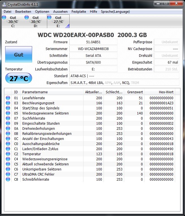The width and height of the screenshot is (185, 216).
Task: Select the Schreibfehlerrate parameter name
Action: pos(36,180)
